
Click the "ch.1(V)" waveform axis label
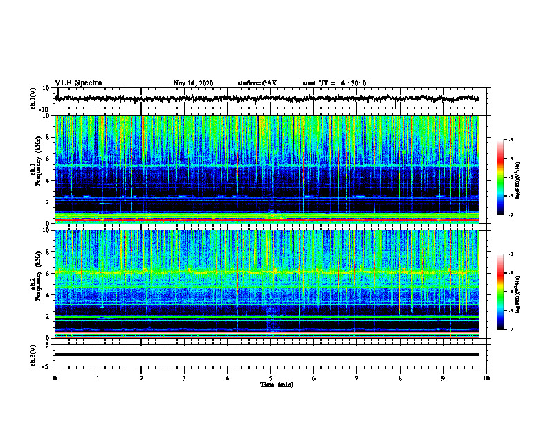(x=33, y=98)
